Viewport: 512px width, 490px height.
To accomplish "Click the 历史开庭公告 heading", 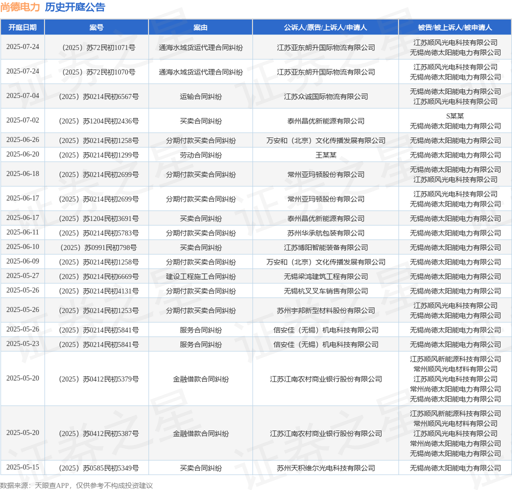I will click(x=75, y=7).
